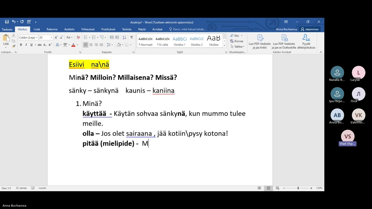Open the Tiedosto menu
The width and height of the screenshot is (372, 209).
pyautogui.click(x=7, y=29)
